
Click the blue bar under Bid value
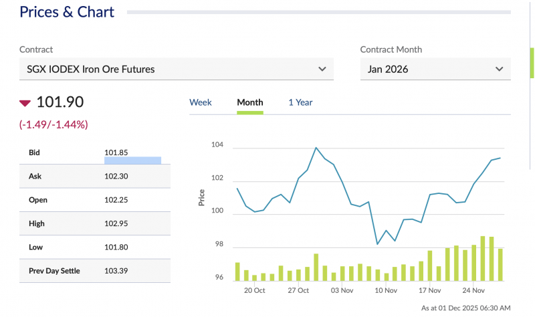132,161
